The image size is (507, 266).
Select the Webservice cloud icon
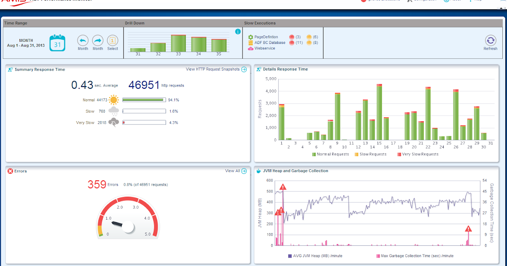(x=251, y=48)
